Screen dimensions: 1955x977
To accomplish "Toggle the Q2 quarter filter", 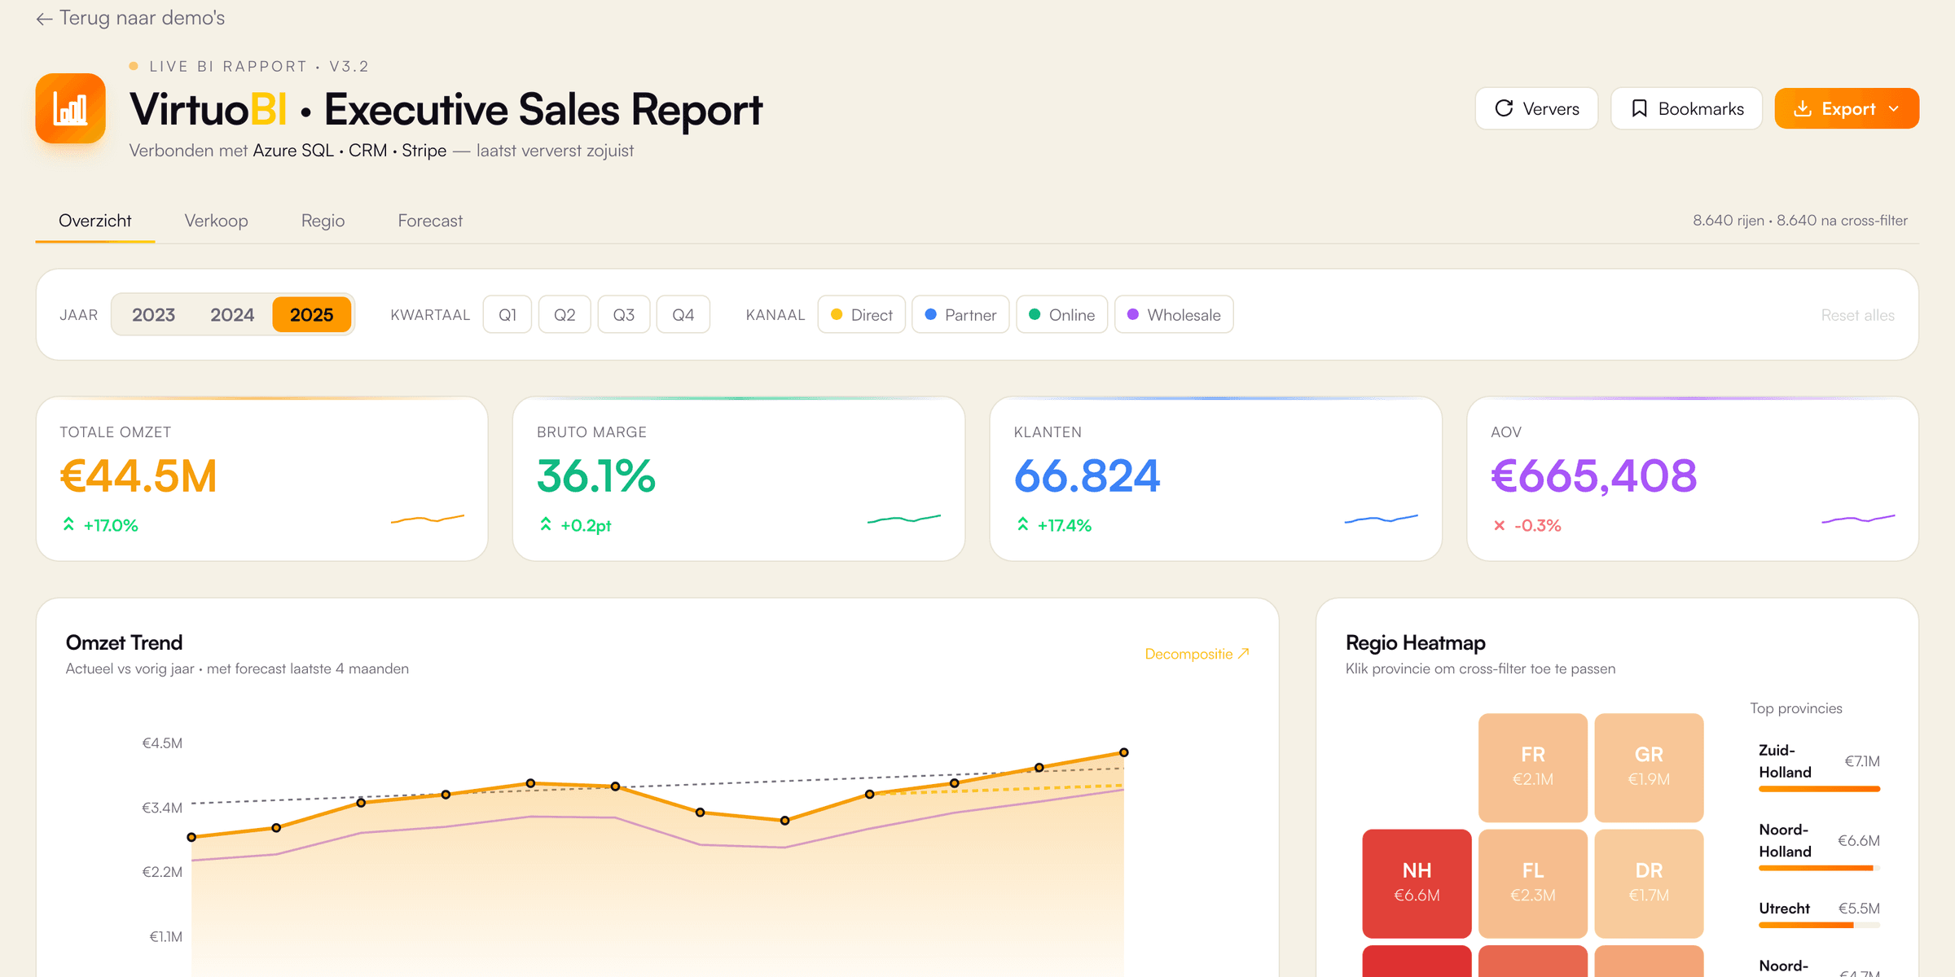I will [565, 314].
